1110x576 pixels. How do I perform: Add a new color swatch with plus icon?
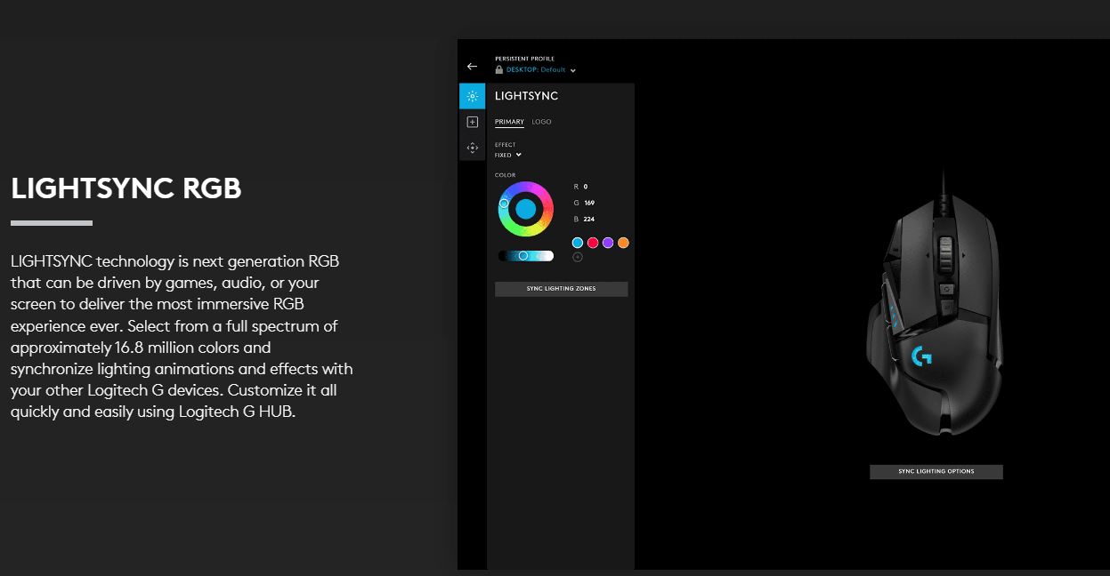tap(578, 257)
